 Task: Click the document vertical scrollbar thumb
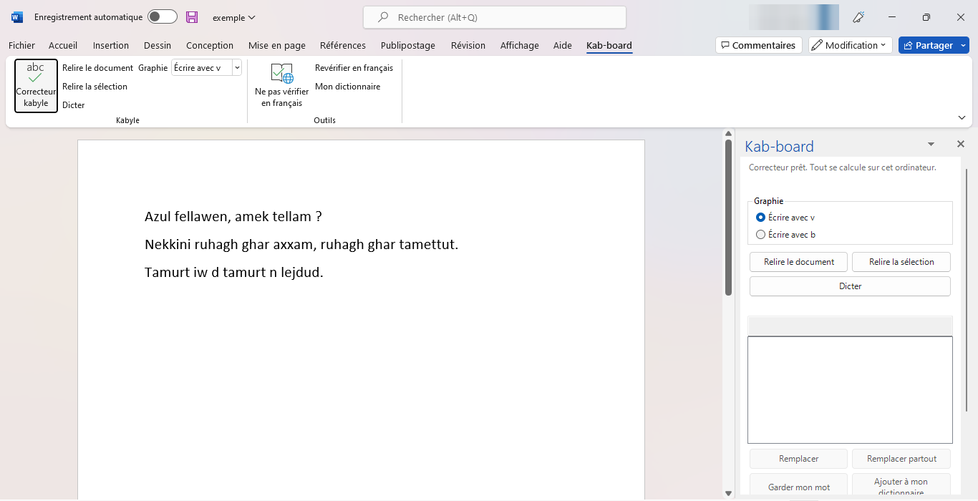728,218
